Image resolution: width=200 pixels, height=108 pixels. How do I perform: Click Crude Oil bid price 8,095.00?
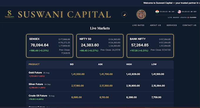pos(76,97)
